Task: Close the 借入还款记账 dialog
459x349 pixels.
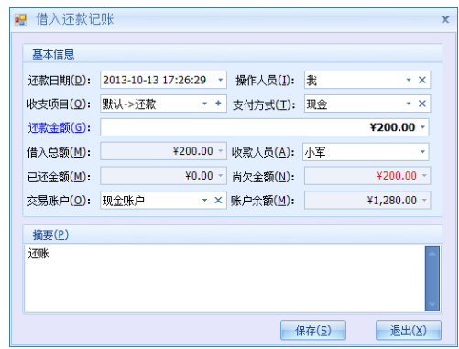Action: point(445,19)
